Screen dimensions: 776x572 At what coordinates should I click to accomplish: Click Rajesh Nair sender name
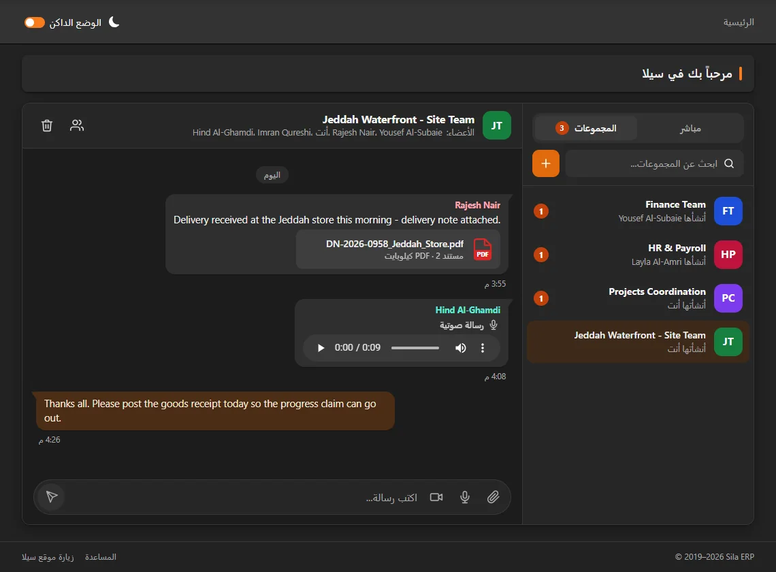[478, 205]
